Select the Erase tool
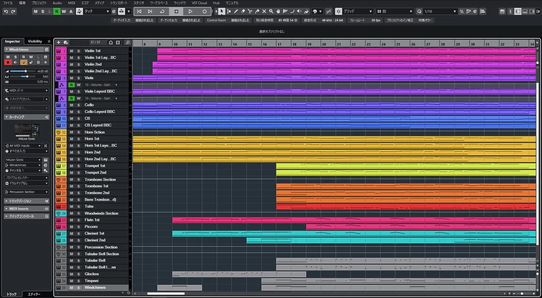The height and width of the screenshot is (298, 542). pos(243,11)
